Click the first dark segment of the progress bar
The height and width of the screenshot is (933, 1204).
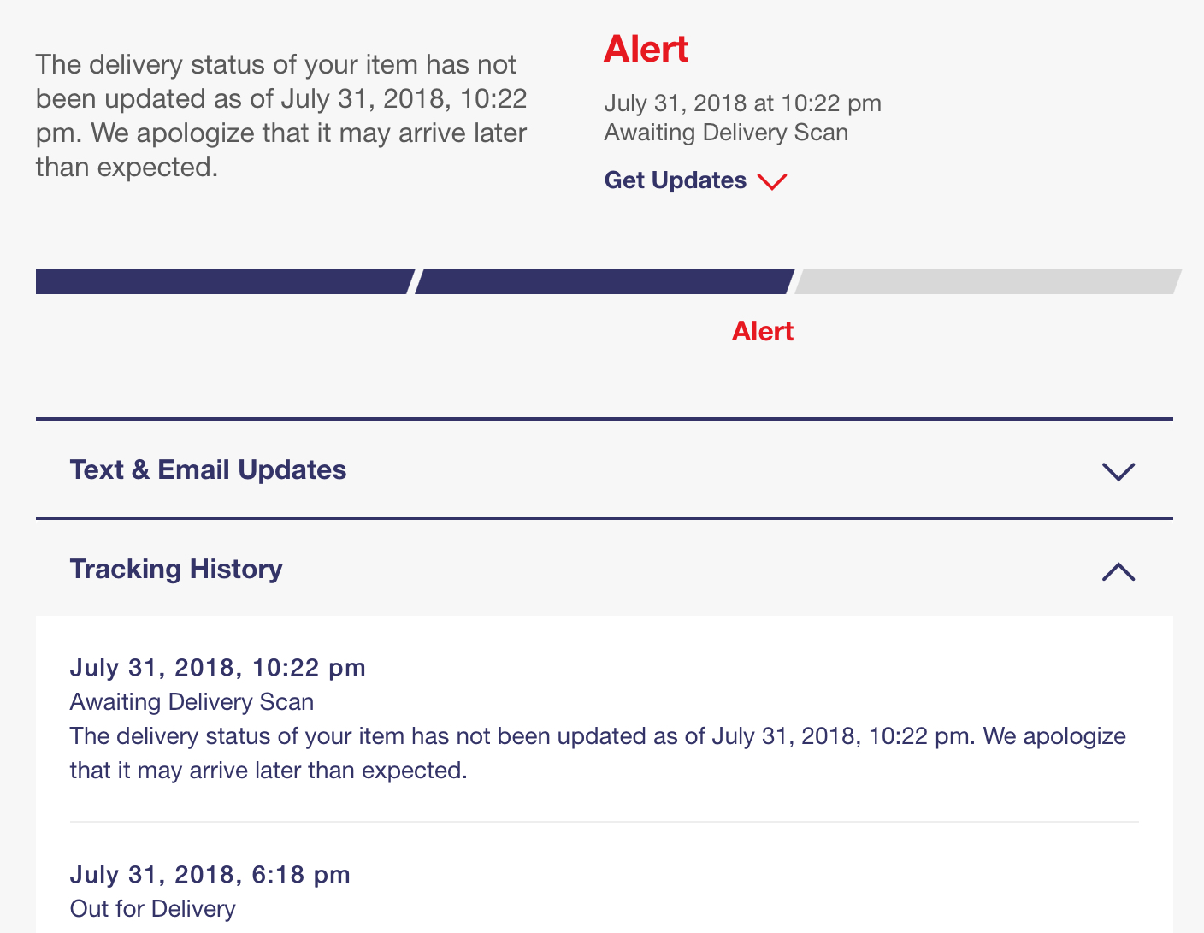tap(222, 281)
